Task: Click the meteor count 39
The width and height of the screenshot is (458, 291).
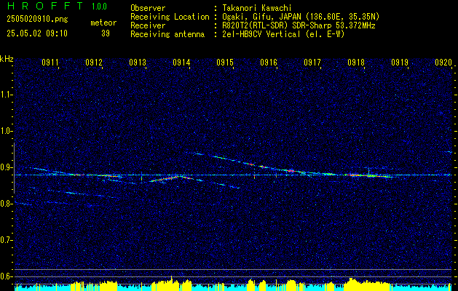Action: pos(106,33)
